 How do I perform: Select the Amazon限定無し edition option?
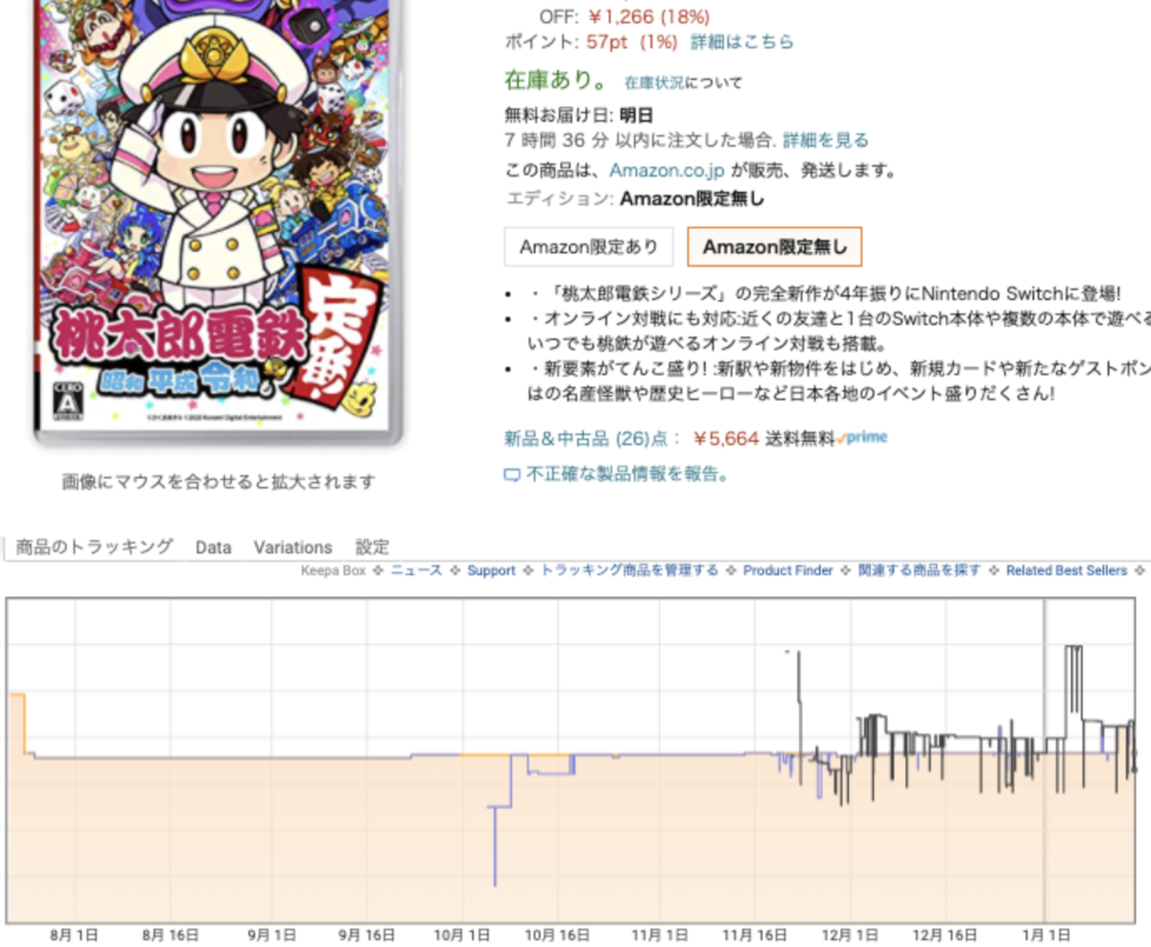point(774,246)
